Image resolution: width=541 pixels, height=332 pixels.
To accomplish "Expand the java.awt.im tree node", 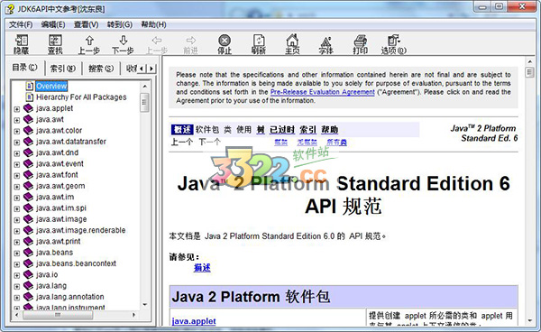I will 16,198.
